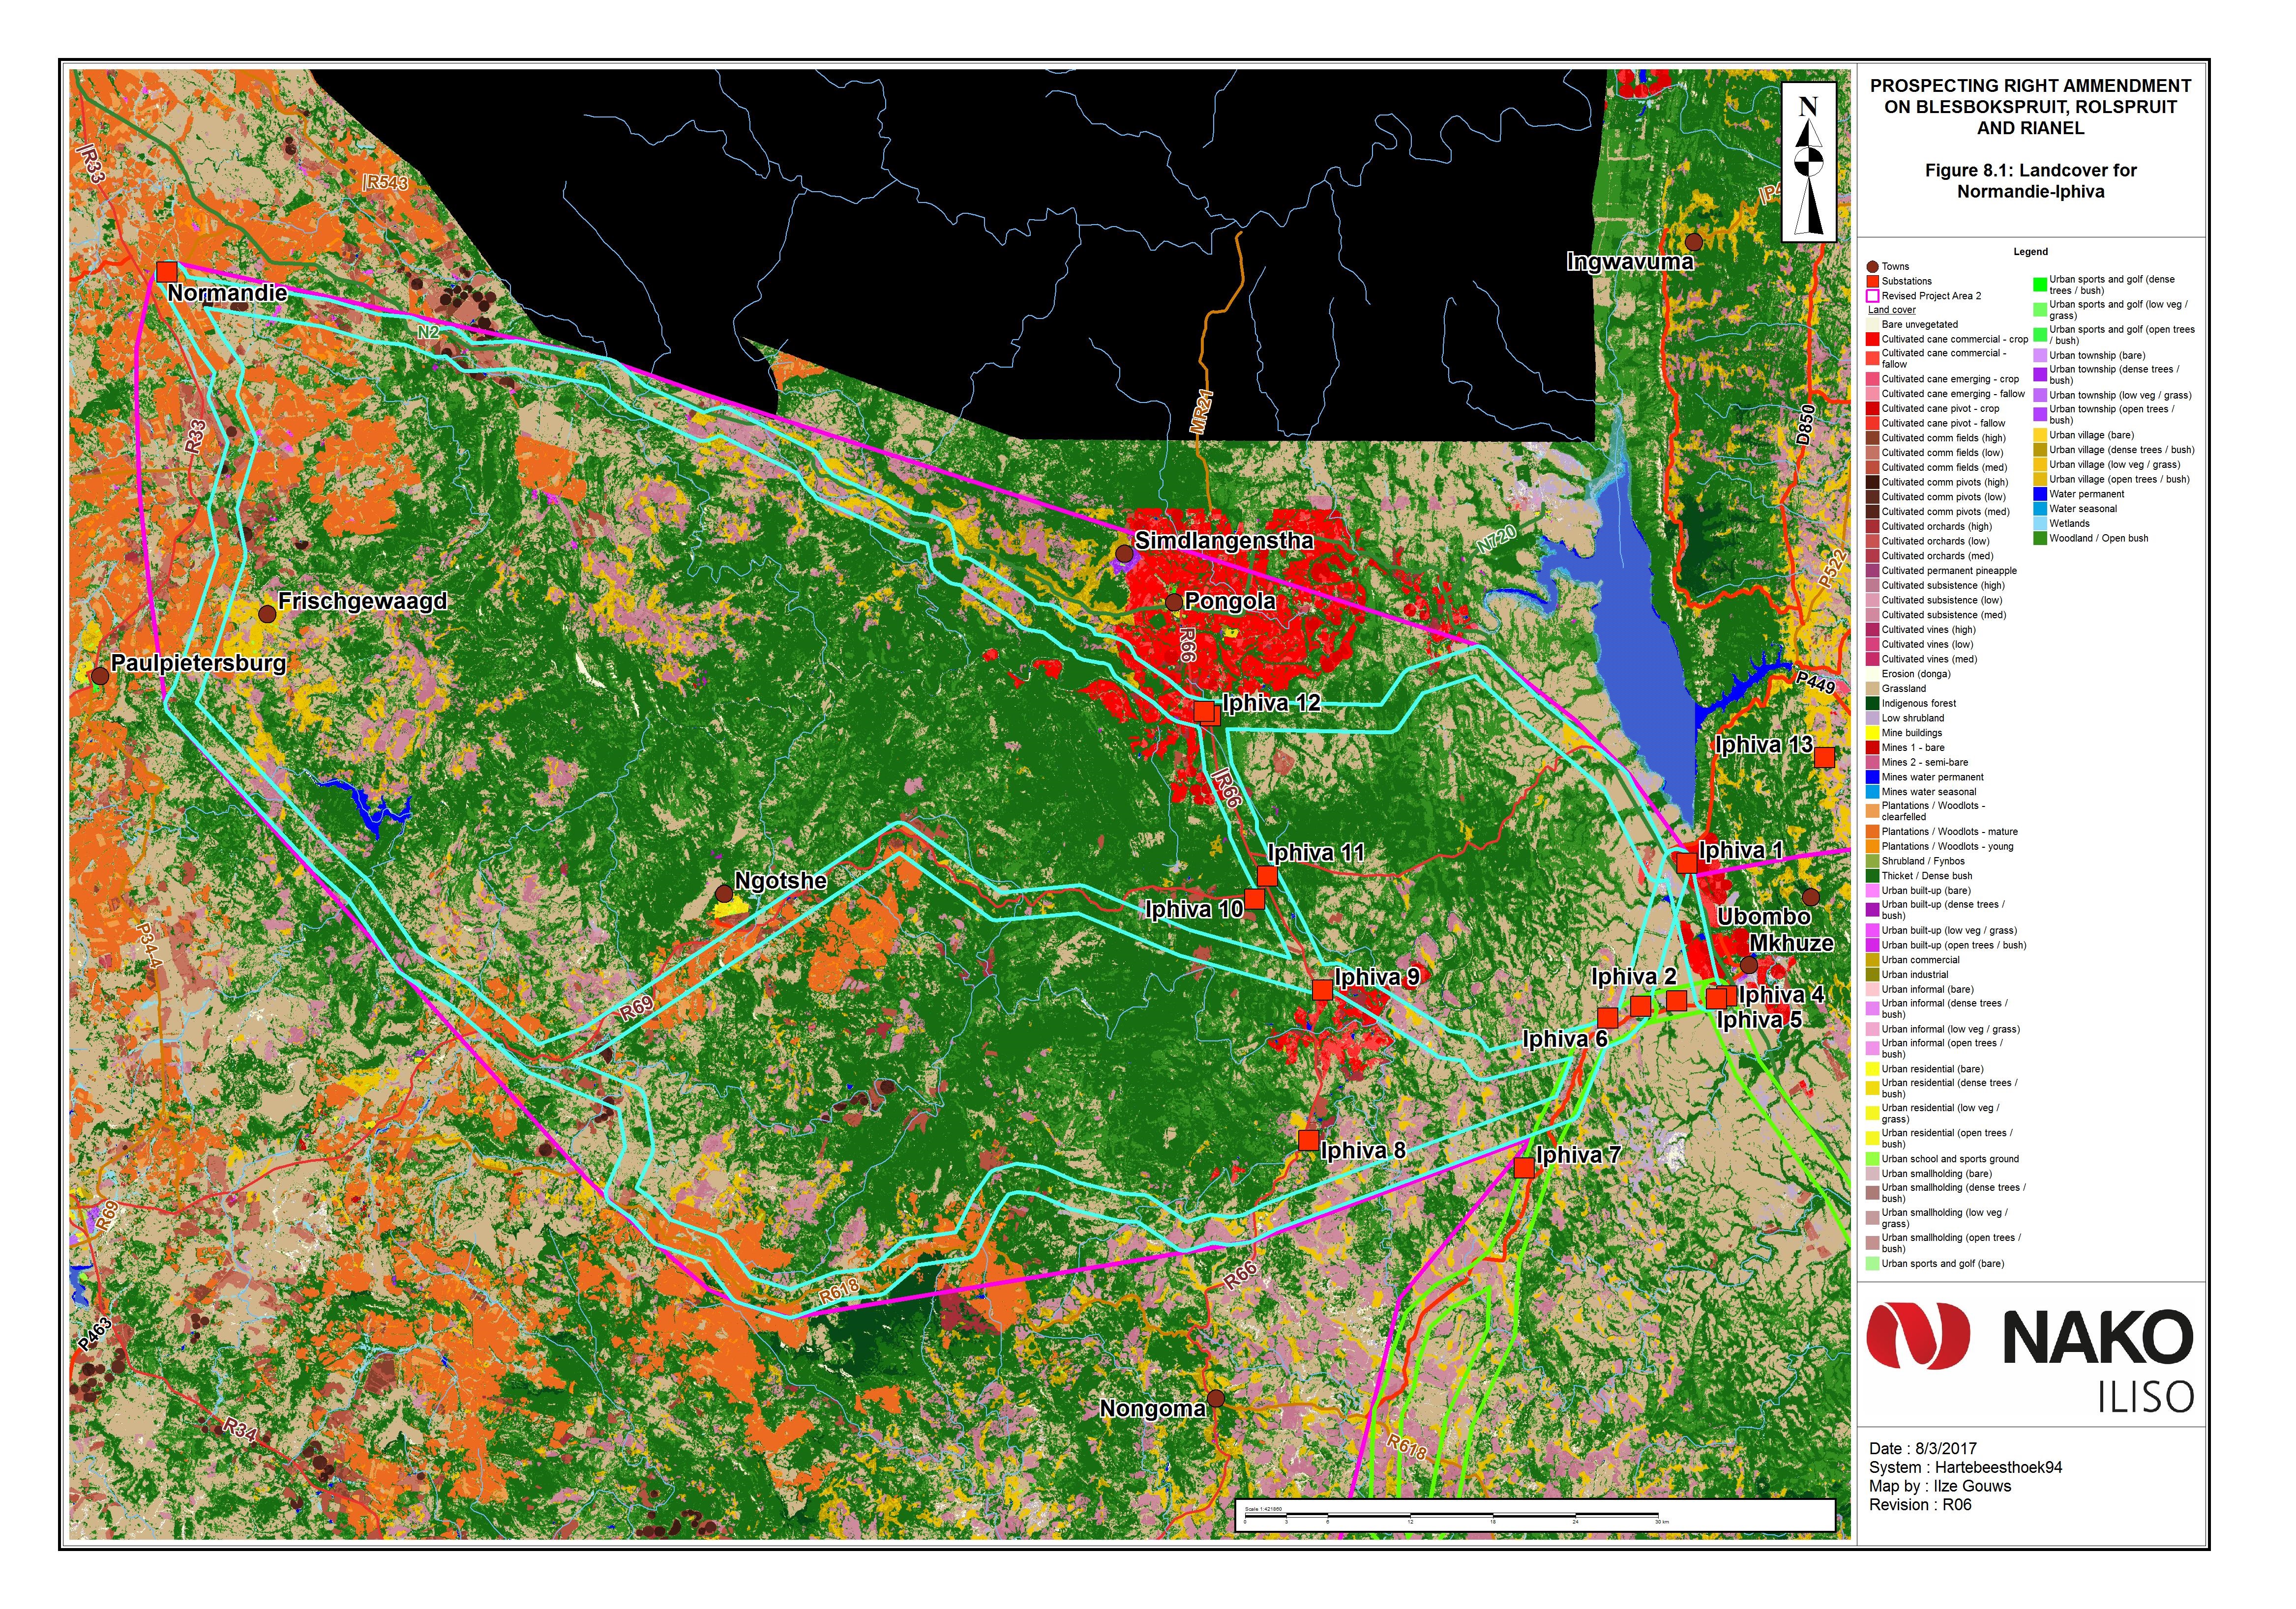
Task: Click the Substations legend symbol
Action: click(1872, 281)
